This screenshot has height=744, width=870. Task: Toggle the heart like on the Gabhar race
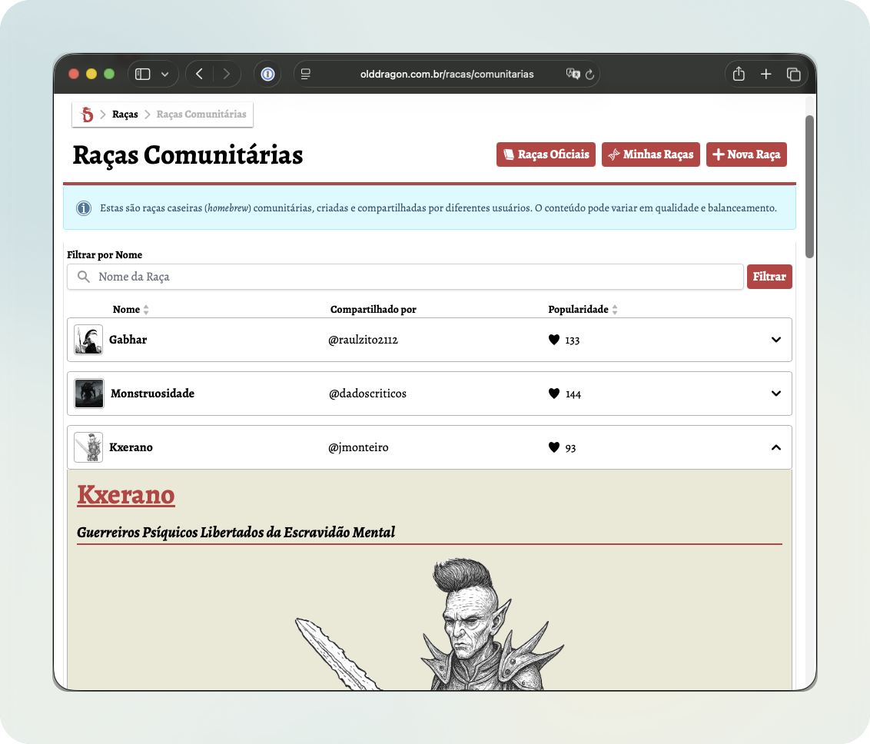(553, 339)
